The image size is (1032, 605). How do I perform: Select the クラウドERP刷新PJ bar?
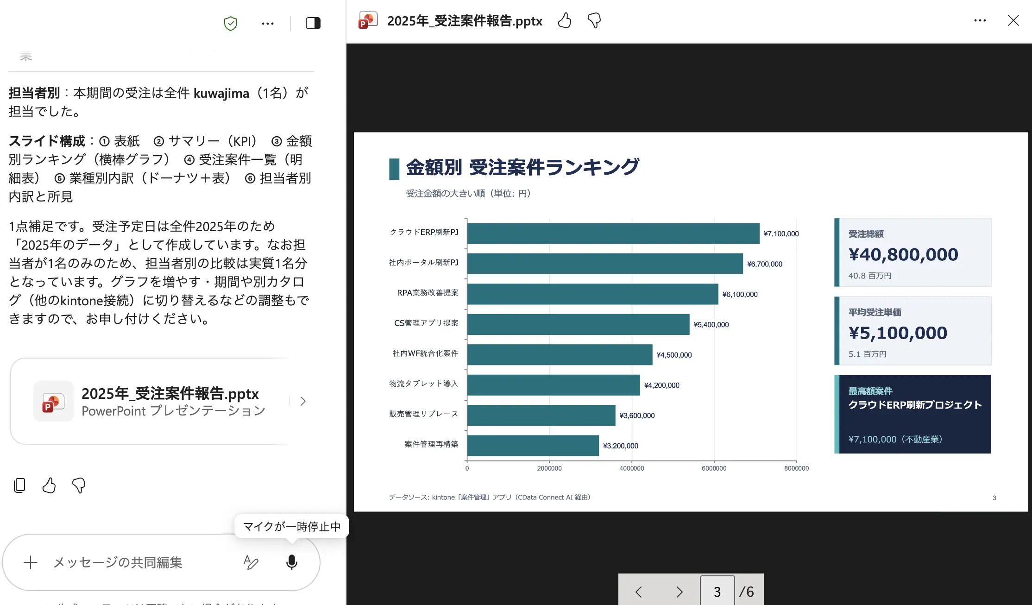[x=613, y=233]
